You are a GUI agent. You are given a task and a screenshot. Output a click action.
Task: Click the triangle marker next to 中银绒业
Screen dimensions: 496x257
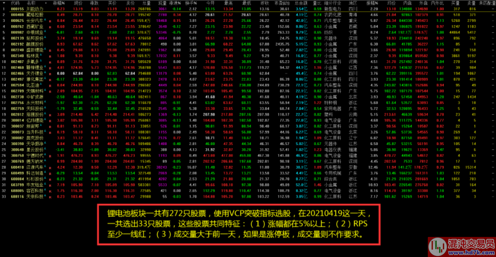(45, 32)
